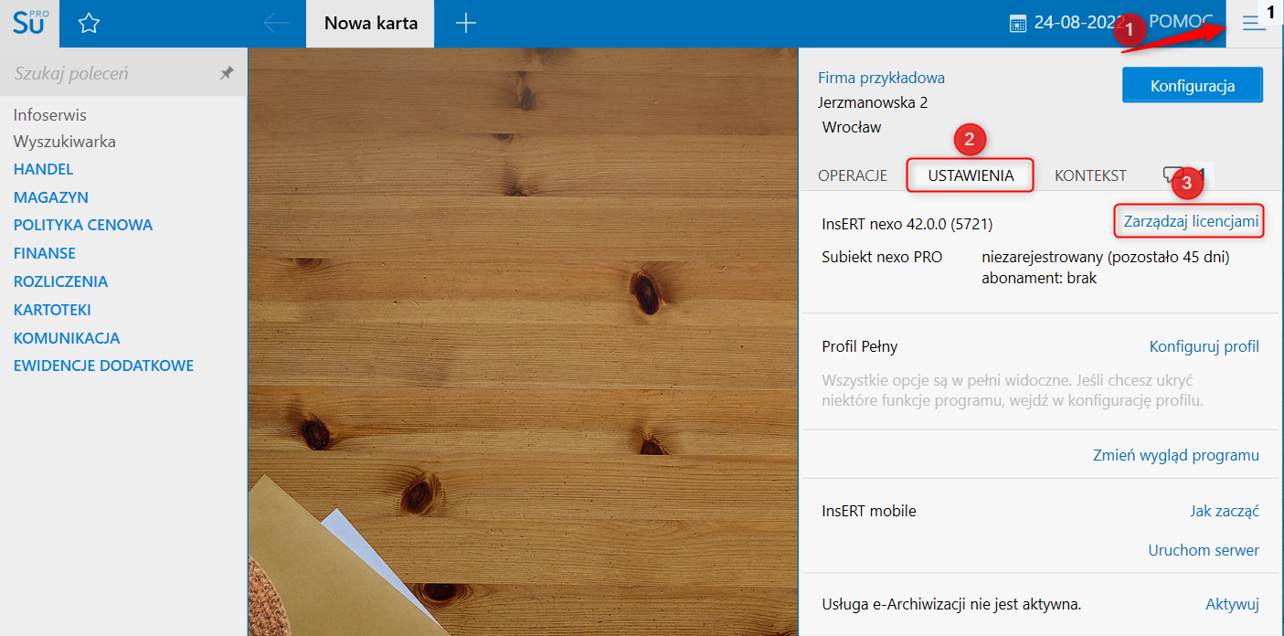The width and height of the screenshot is (1284, 636).
Task: Select the Nowa karta tab
Action: coord(370,24)
